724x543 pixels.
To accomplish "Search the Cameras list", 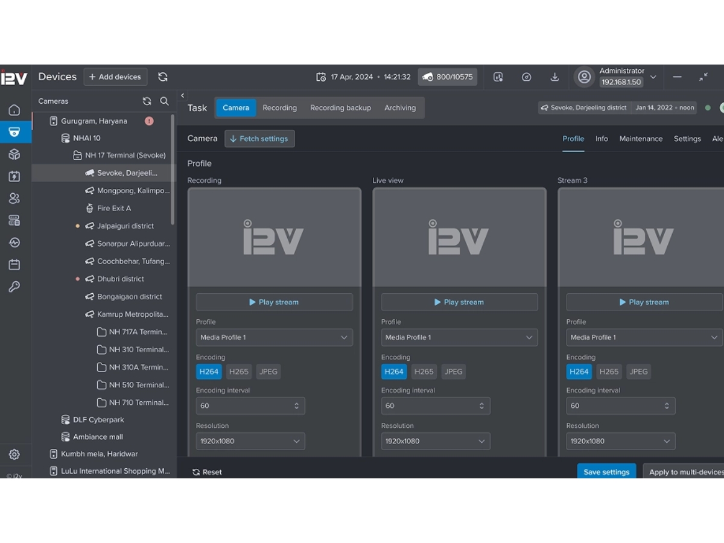I will pos(164,101).
